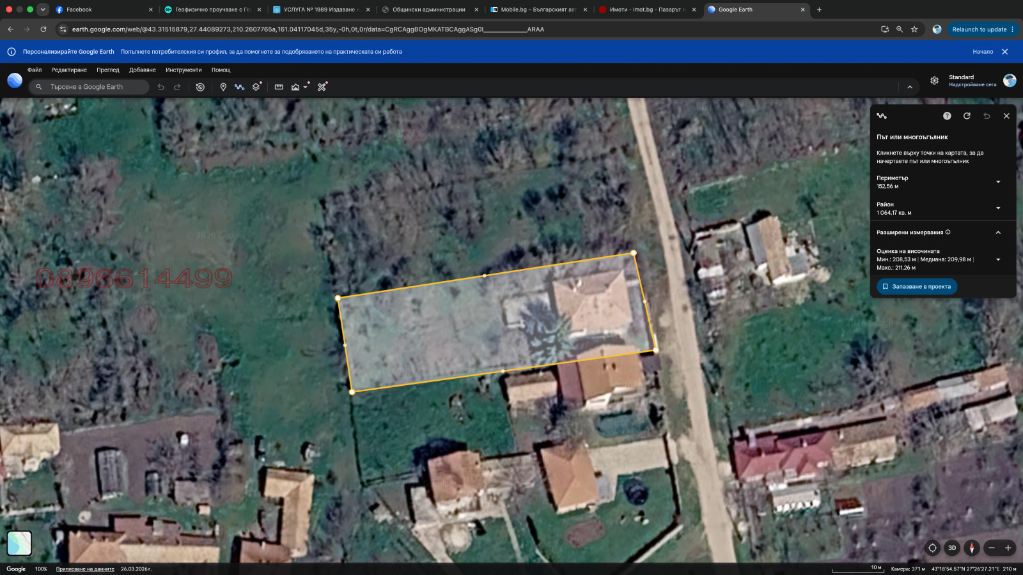Click the coordinates readout in status bar
The height and width of the screenshot is (575, 1023).
pos(965,569)
